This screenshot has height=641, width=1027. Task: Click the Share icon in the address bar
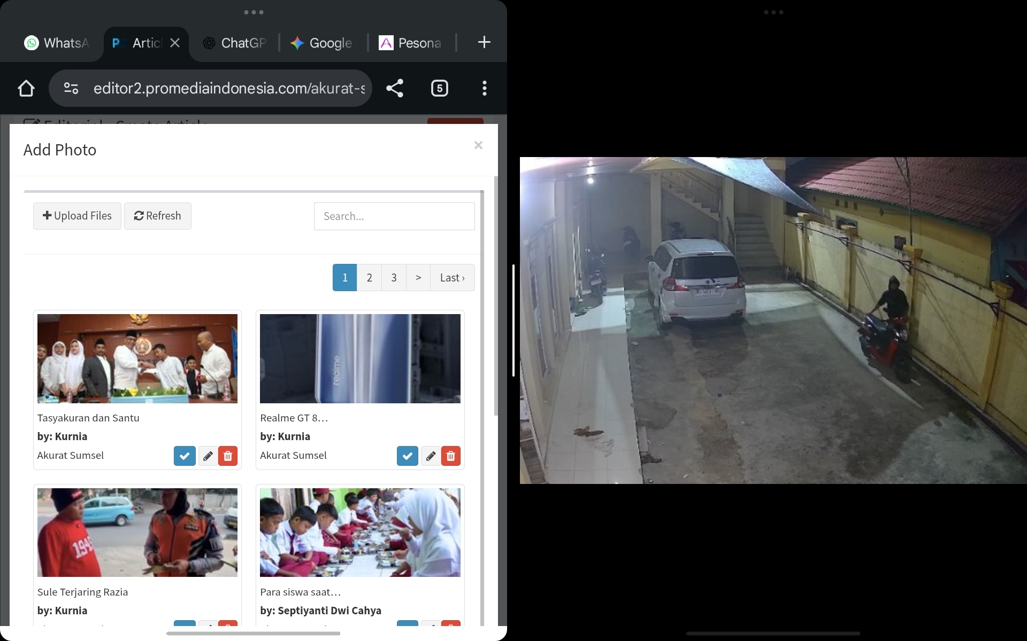pos(395,88)
